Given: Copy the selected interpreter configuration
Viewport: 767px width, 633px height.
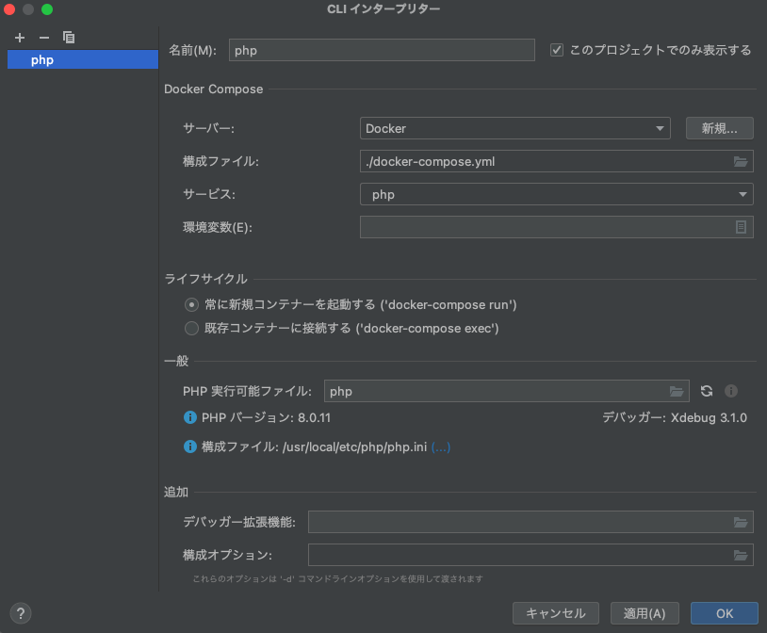Looking at the screenshot, I should [69, 38].
